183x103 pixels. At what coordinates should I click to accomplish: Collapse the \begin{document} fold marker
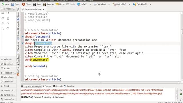pos(23,37)
